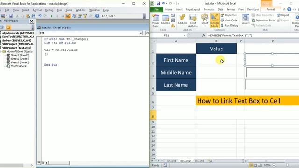
Task: Open the File tab in Excel
Action: (157, 9)
